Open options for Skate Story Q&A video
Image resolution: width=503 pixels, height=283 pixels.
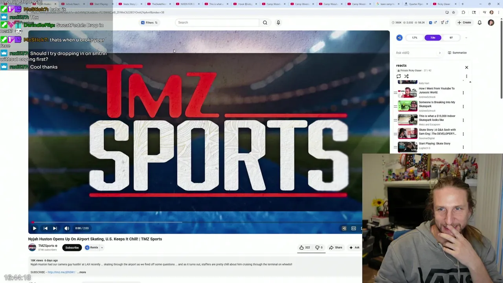(x=463, y=134)
